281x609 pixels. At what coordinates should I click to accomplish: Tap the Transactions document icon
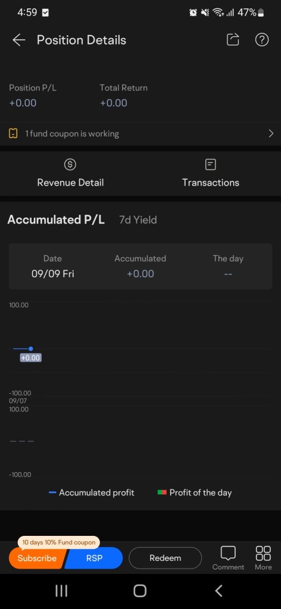tap(210, 165)
